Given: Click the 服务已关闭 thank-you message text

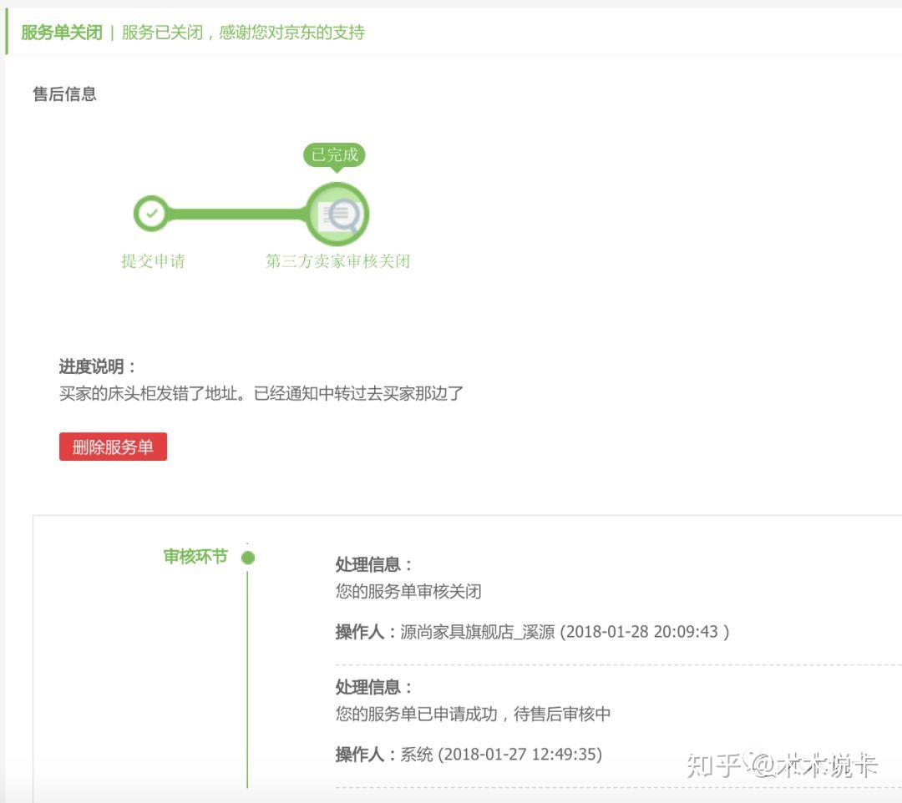Looking at the screenshot, I should pos(243,33).
